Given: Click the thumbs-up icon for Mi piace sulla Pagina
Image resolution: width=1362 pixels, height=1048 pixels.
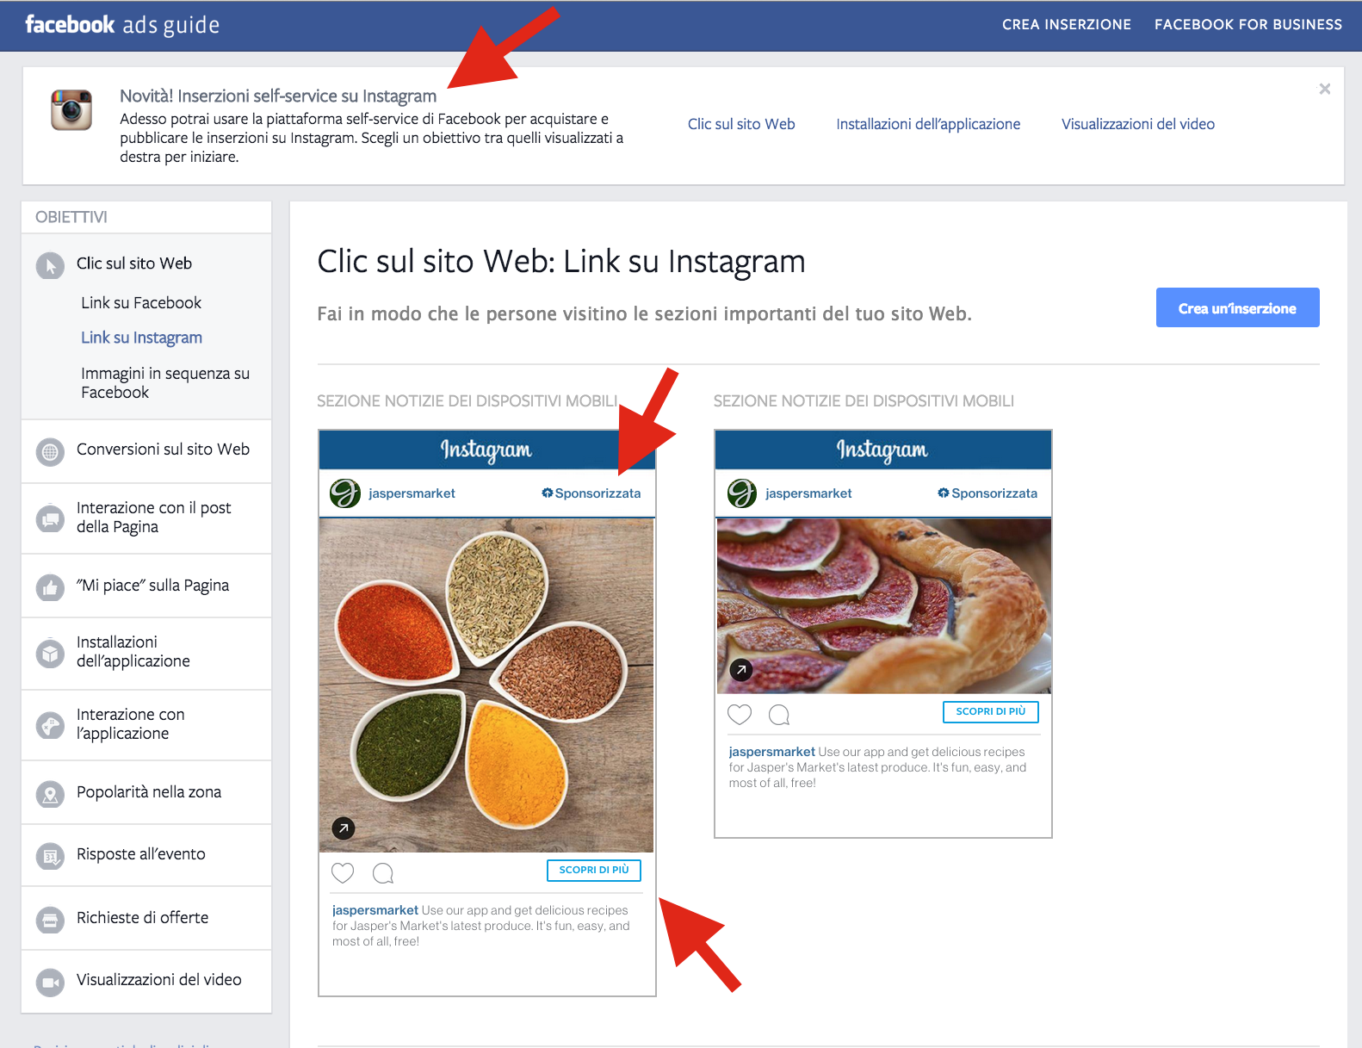Looking at the screenshot, I should point(50,587).
